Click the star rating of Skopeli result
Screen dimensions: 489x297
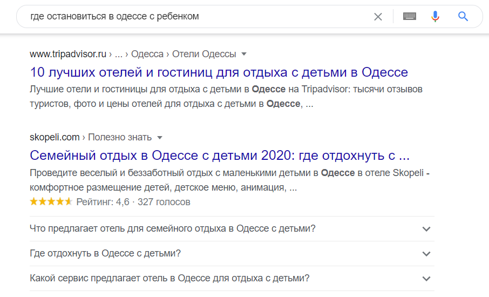click(51, 202)
